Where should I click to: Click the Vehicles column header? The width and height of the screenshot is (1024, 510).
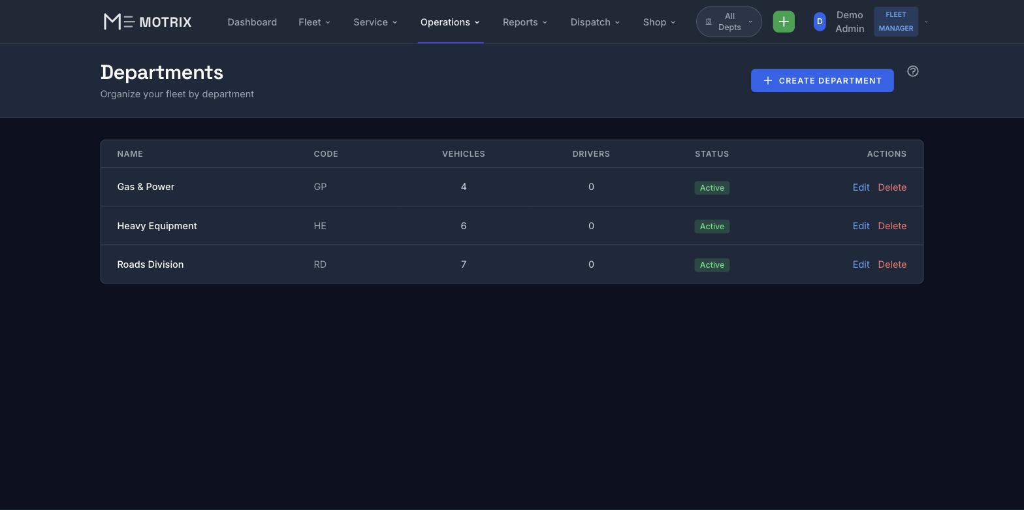464,154
